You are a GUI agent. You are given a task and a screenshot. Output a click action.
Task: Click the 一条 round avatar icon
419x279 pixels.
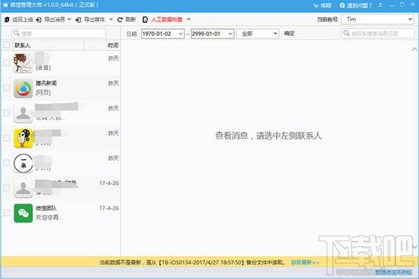pyautogui.click(x=23, y=164)
